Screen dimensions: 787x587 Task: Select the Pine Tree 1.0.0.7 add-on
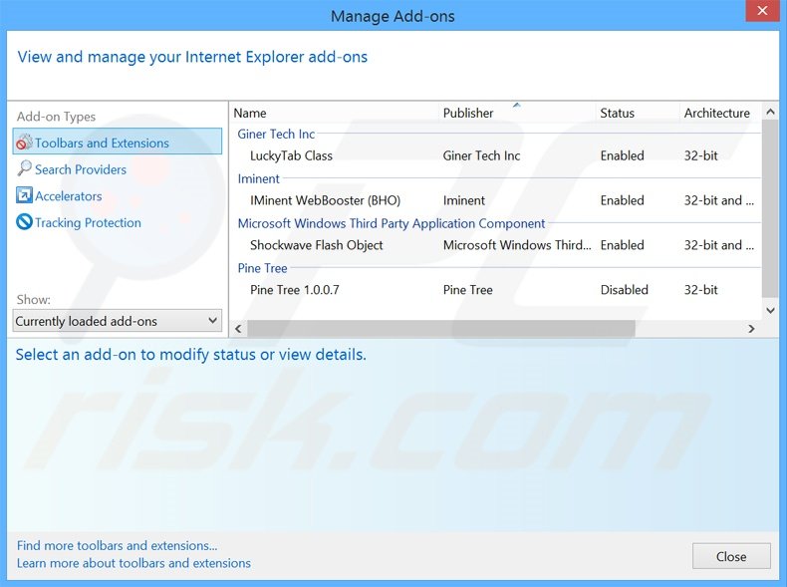(496, 290)
